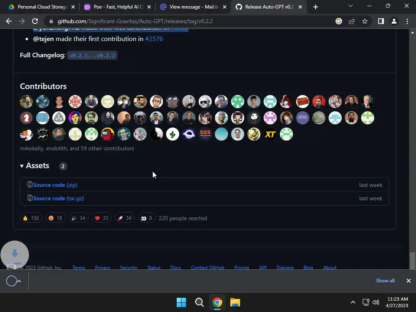Share this page via share icon
Screen dimensions: 416x312
tap(352, 21)
